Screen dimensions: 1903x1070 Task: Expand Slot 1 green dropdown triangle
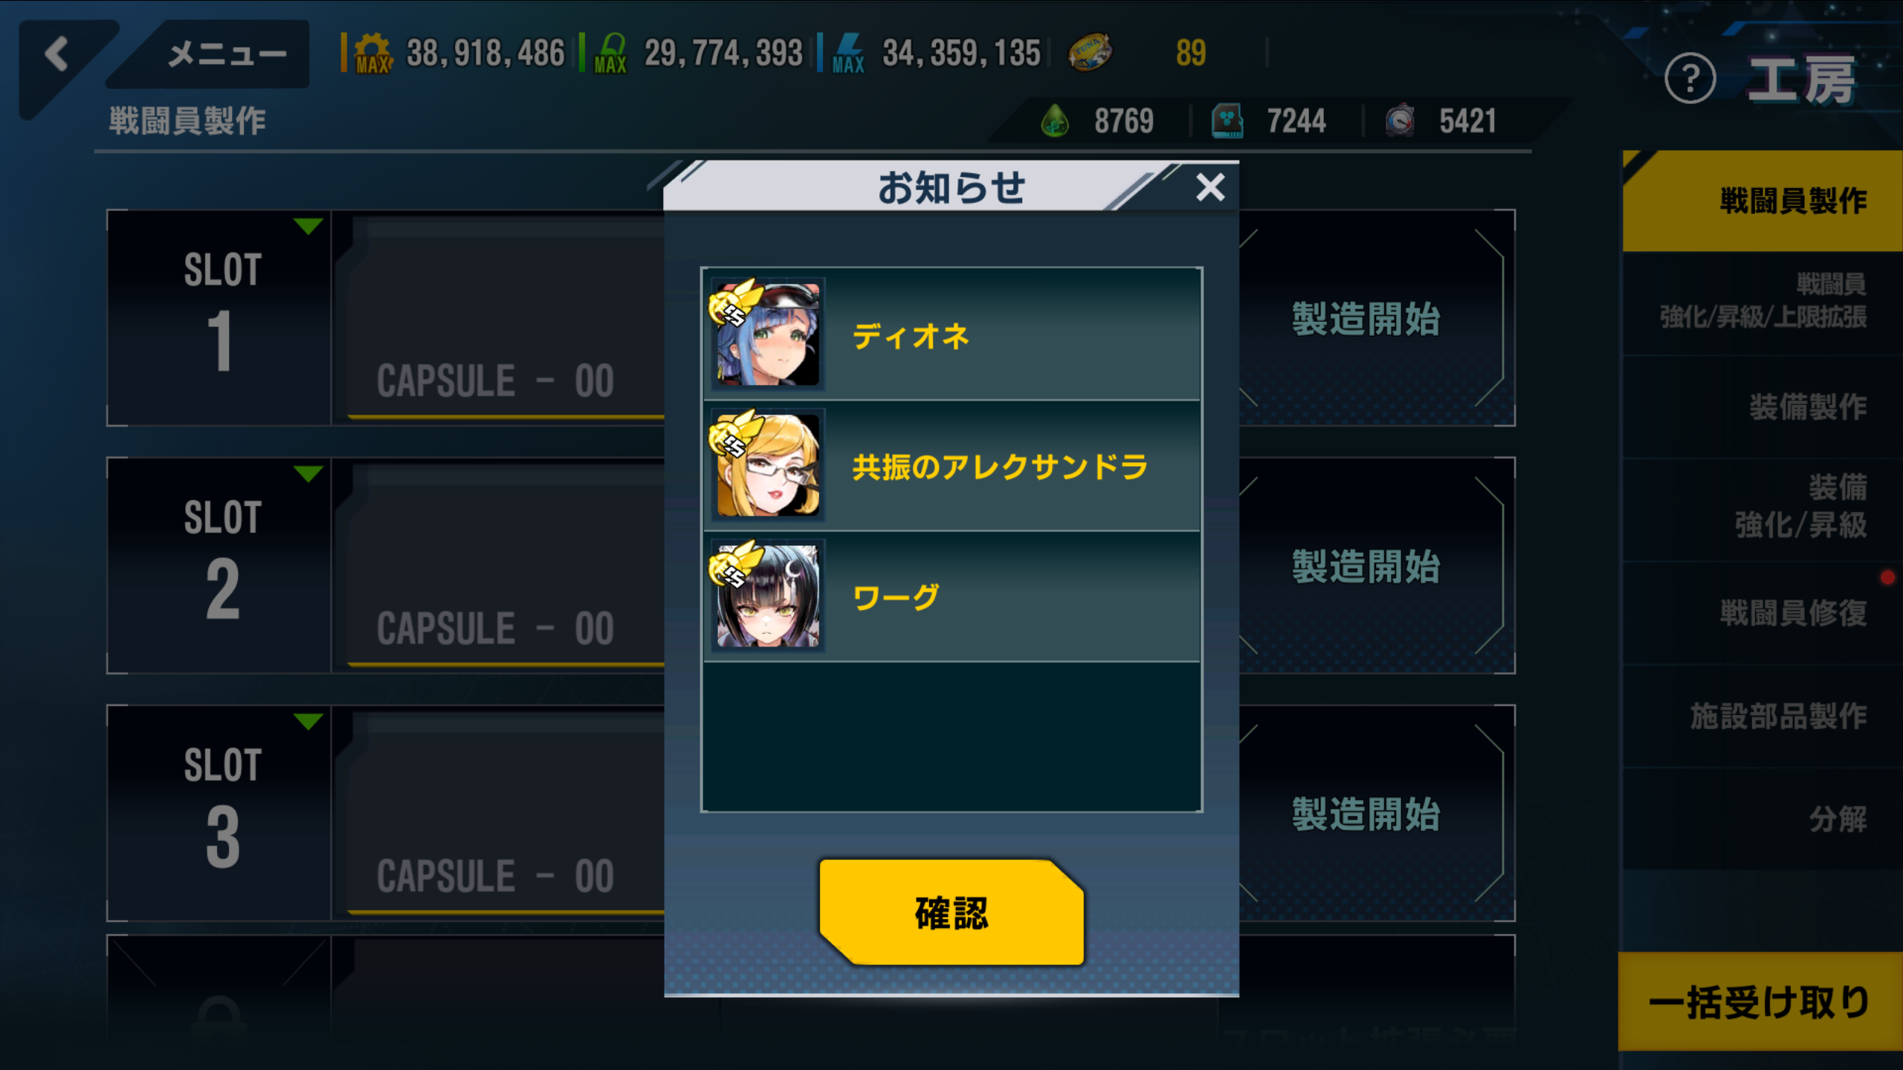(308, 226)
